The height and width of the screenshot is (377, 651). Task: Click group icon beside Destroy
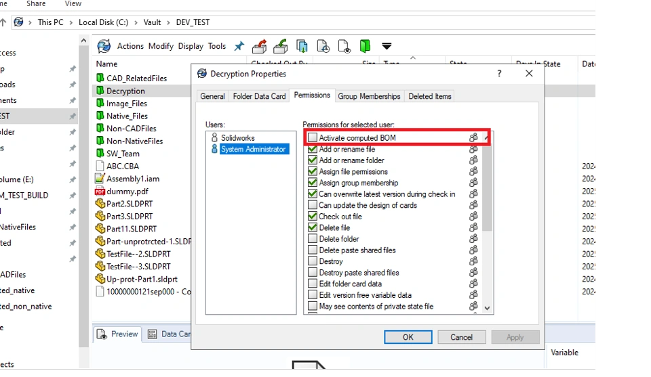[473, 261]
